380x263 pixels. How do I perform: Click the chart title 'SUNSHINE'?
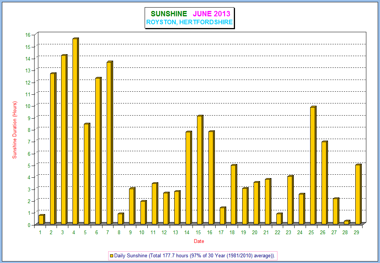pyautogui.click(x=169, y=14)
